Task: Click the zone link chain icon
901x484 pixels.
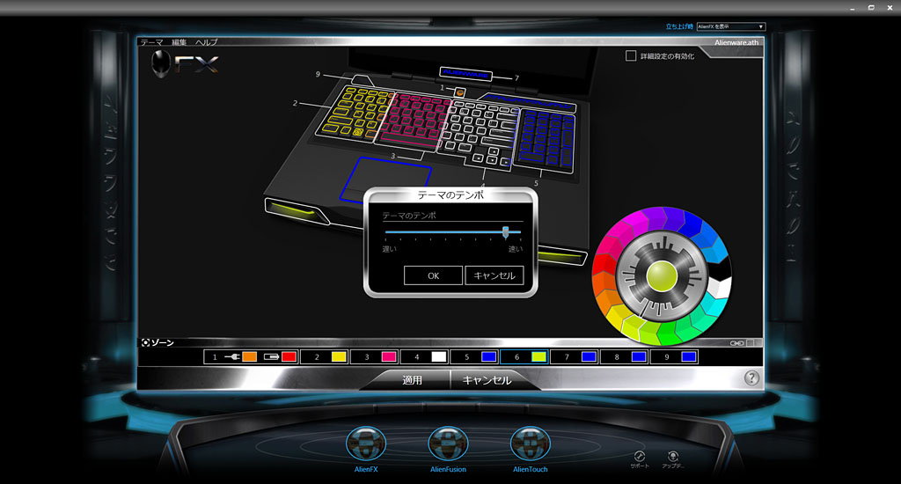Action: (x=736, y=343)
